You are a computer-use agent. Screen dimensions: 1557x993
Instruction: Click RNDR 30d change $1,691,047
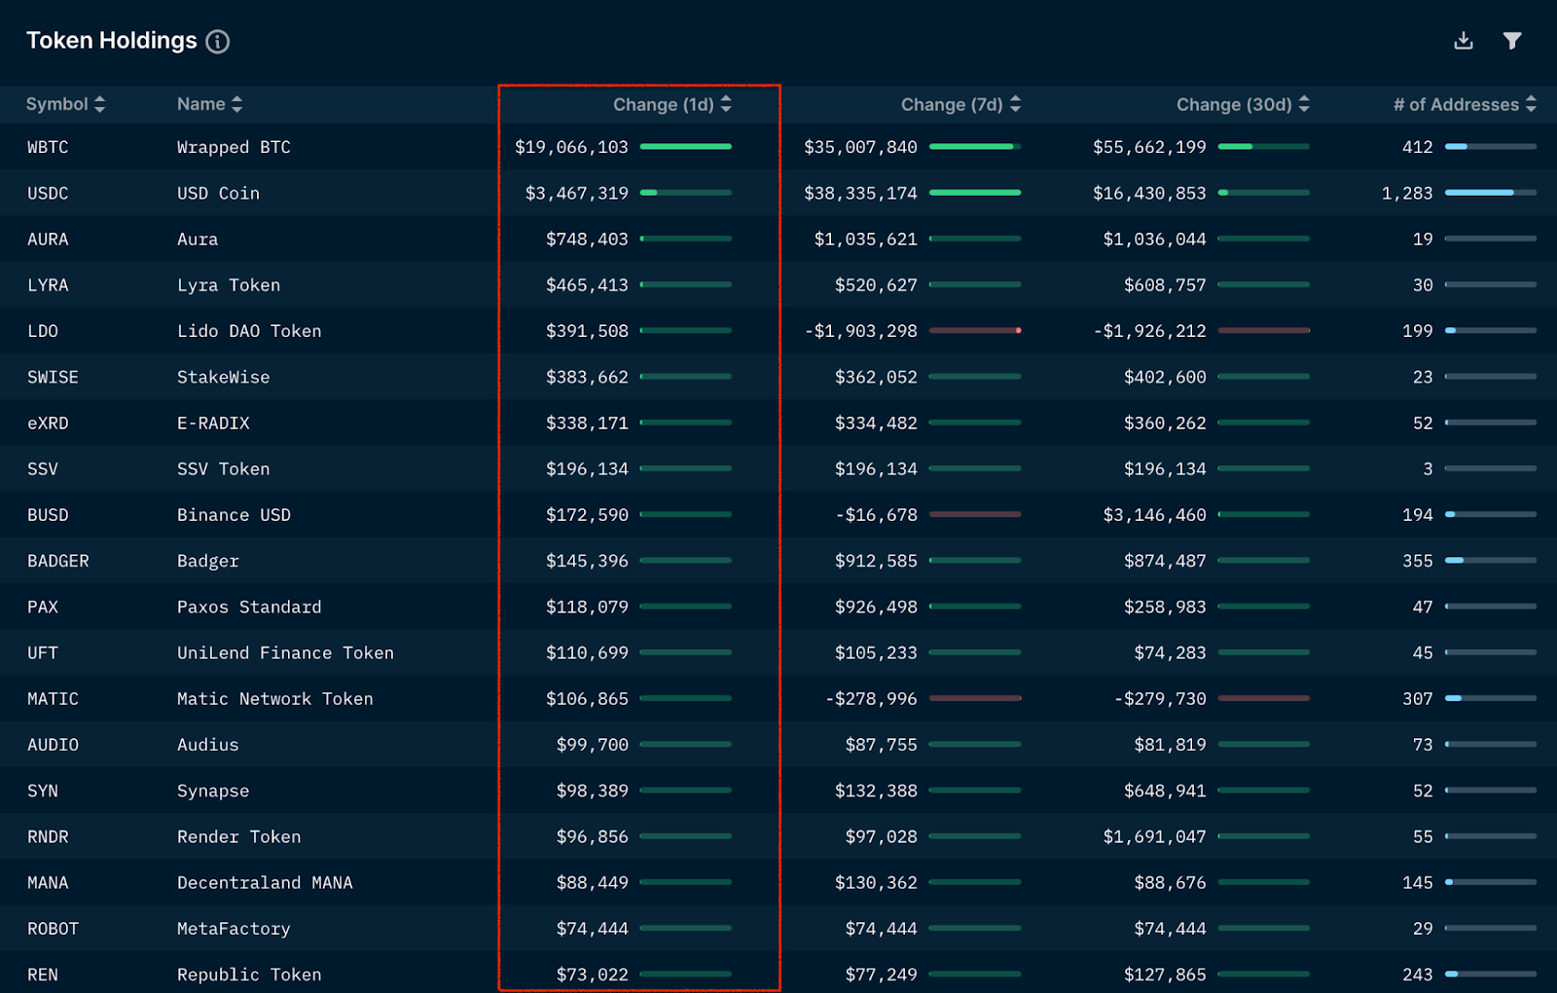1154,837
